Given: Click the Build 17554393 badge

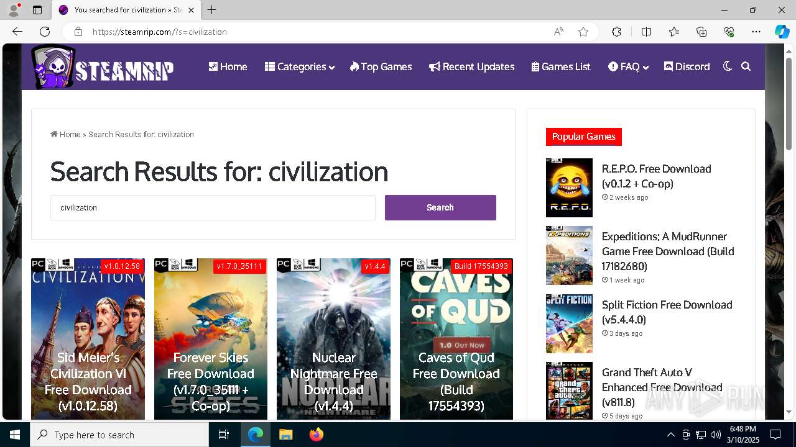Looking at the screenshot, I should [x=481, y=266].
